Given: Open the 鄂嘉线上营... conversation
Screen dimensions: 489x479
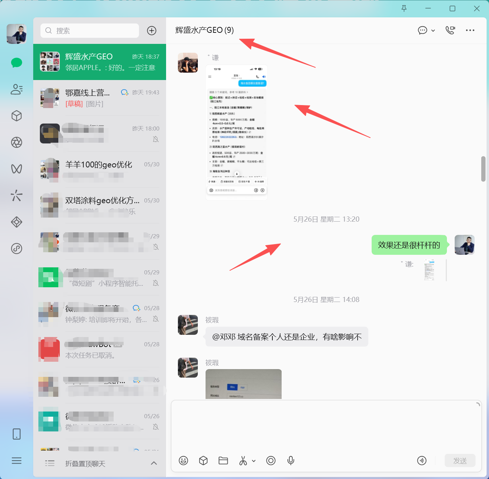Looking at the screenshot, I should [100, 98].
